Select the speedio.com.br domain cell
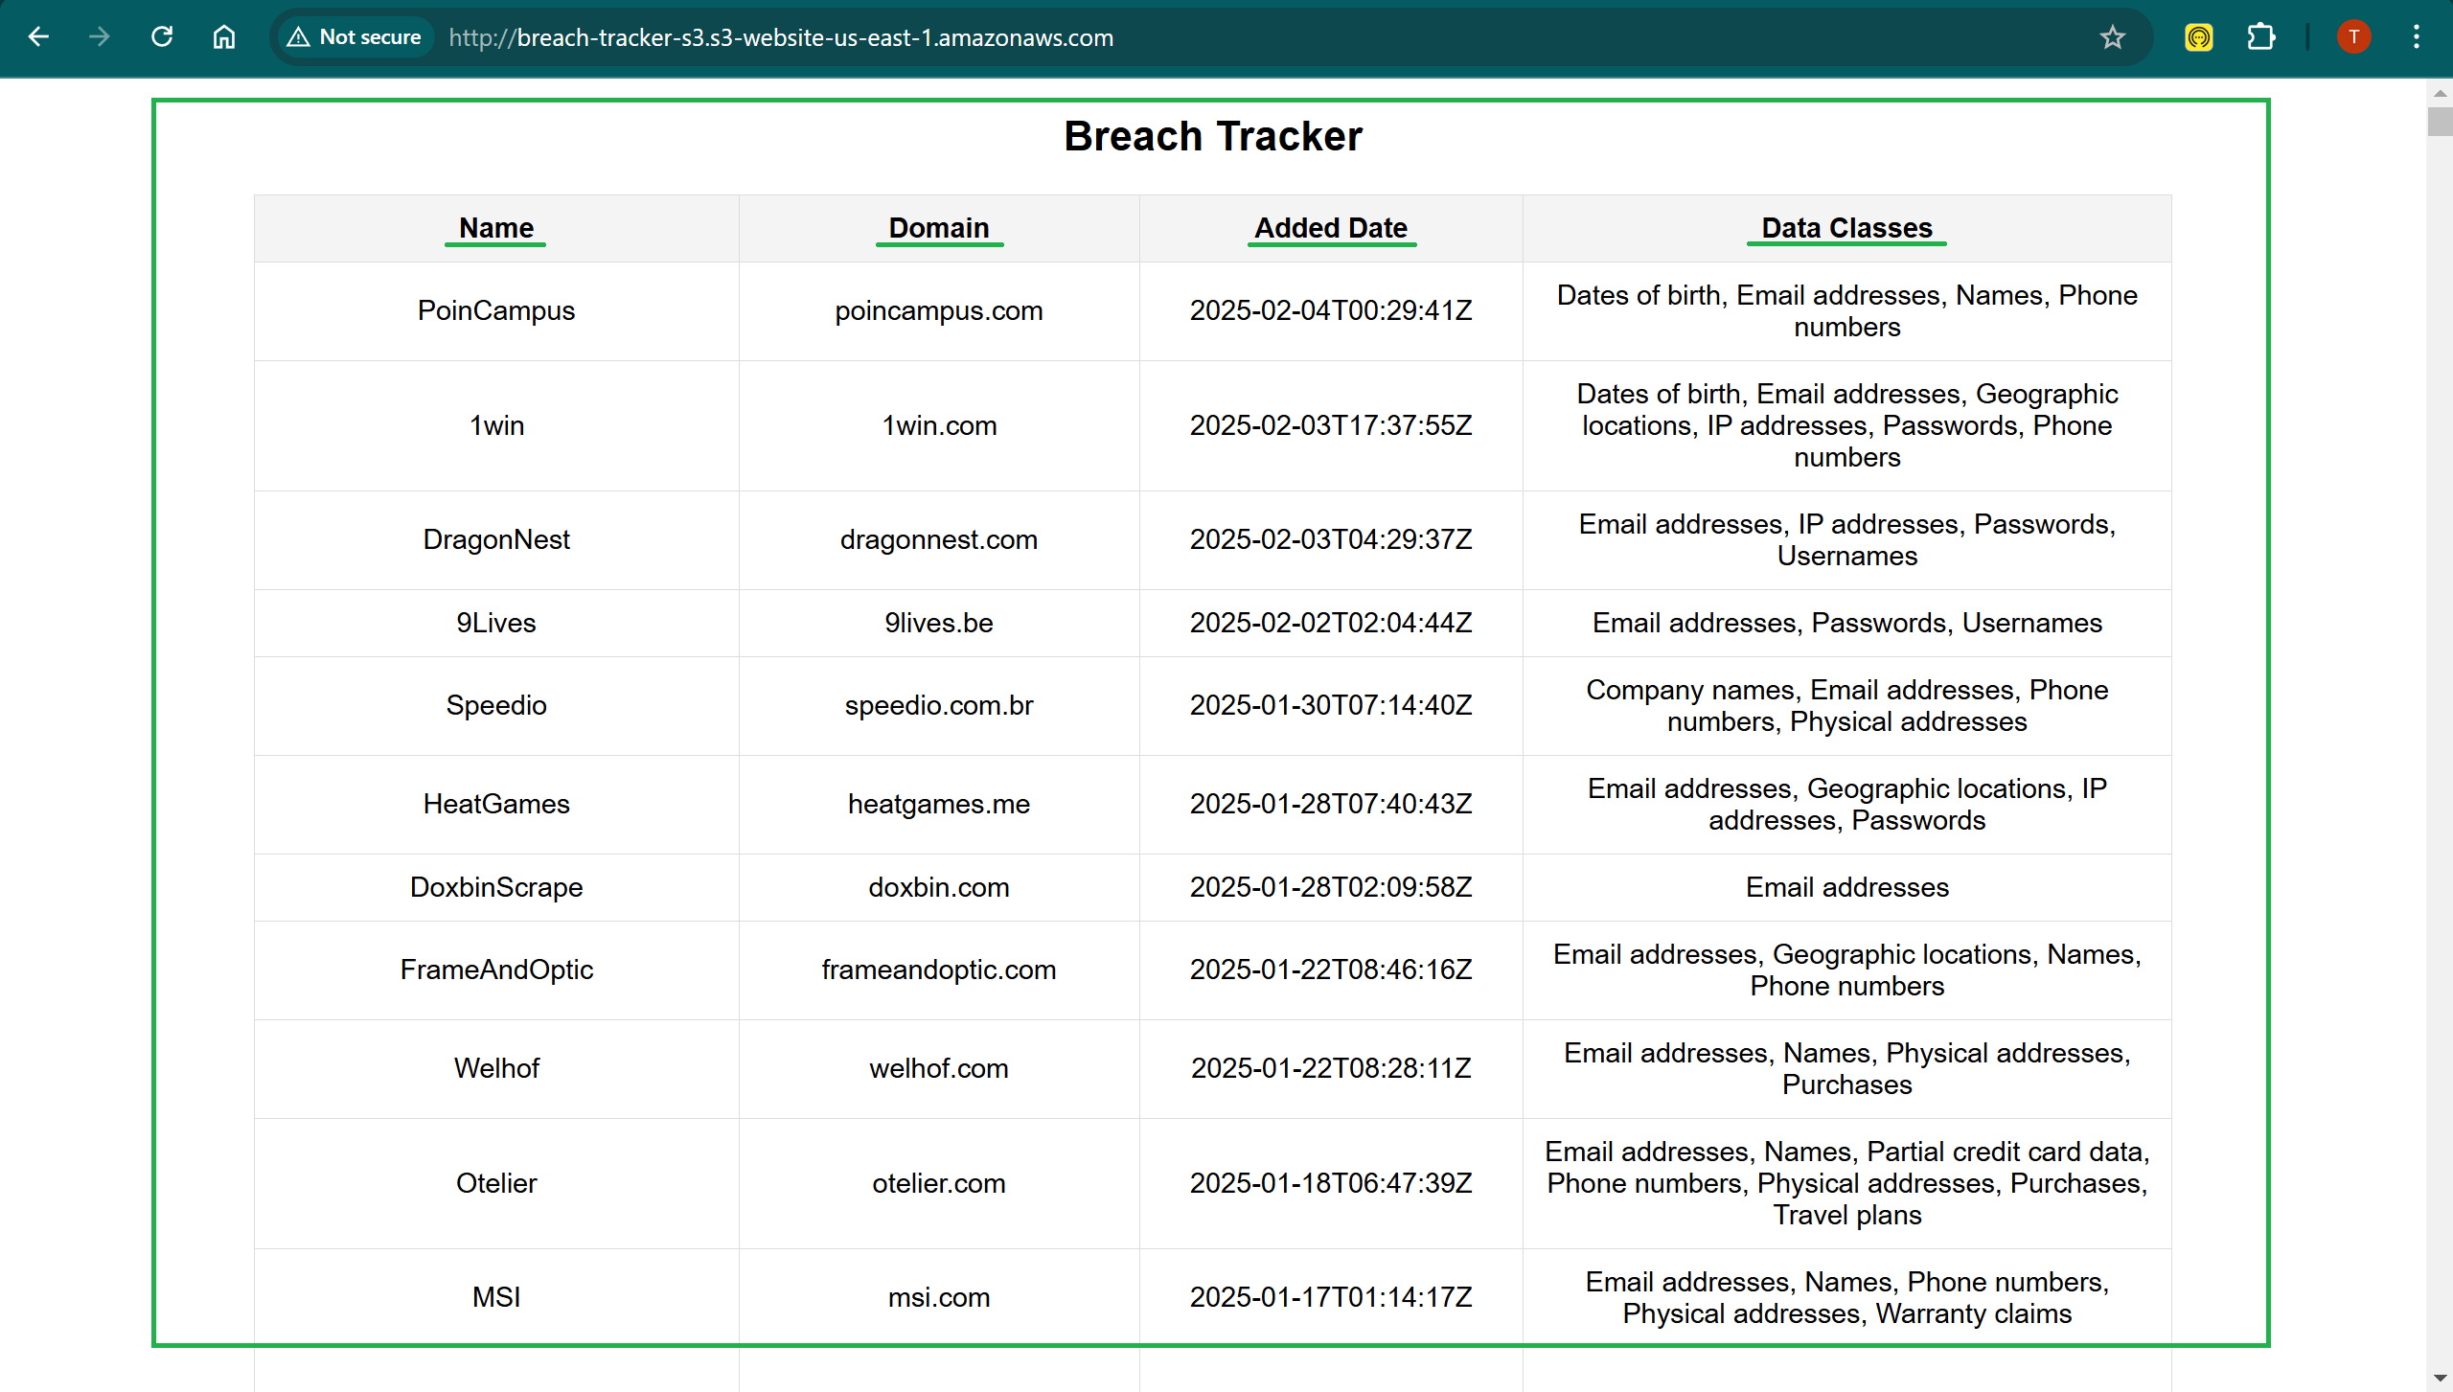 939,706
